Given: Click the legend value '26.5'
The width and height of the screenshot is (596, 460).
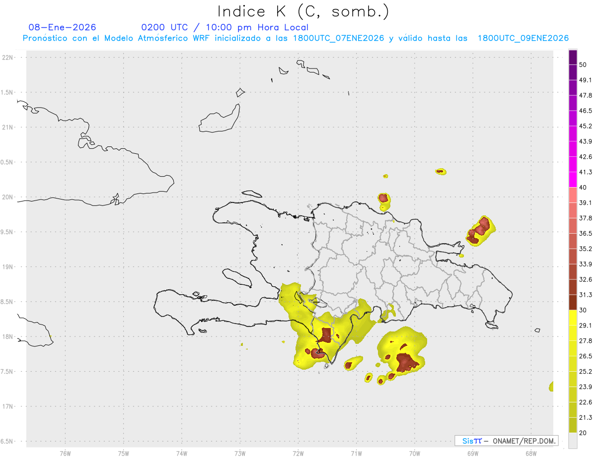Looking at the screenshot, I should pyautogui.click(x=586, y=356).
